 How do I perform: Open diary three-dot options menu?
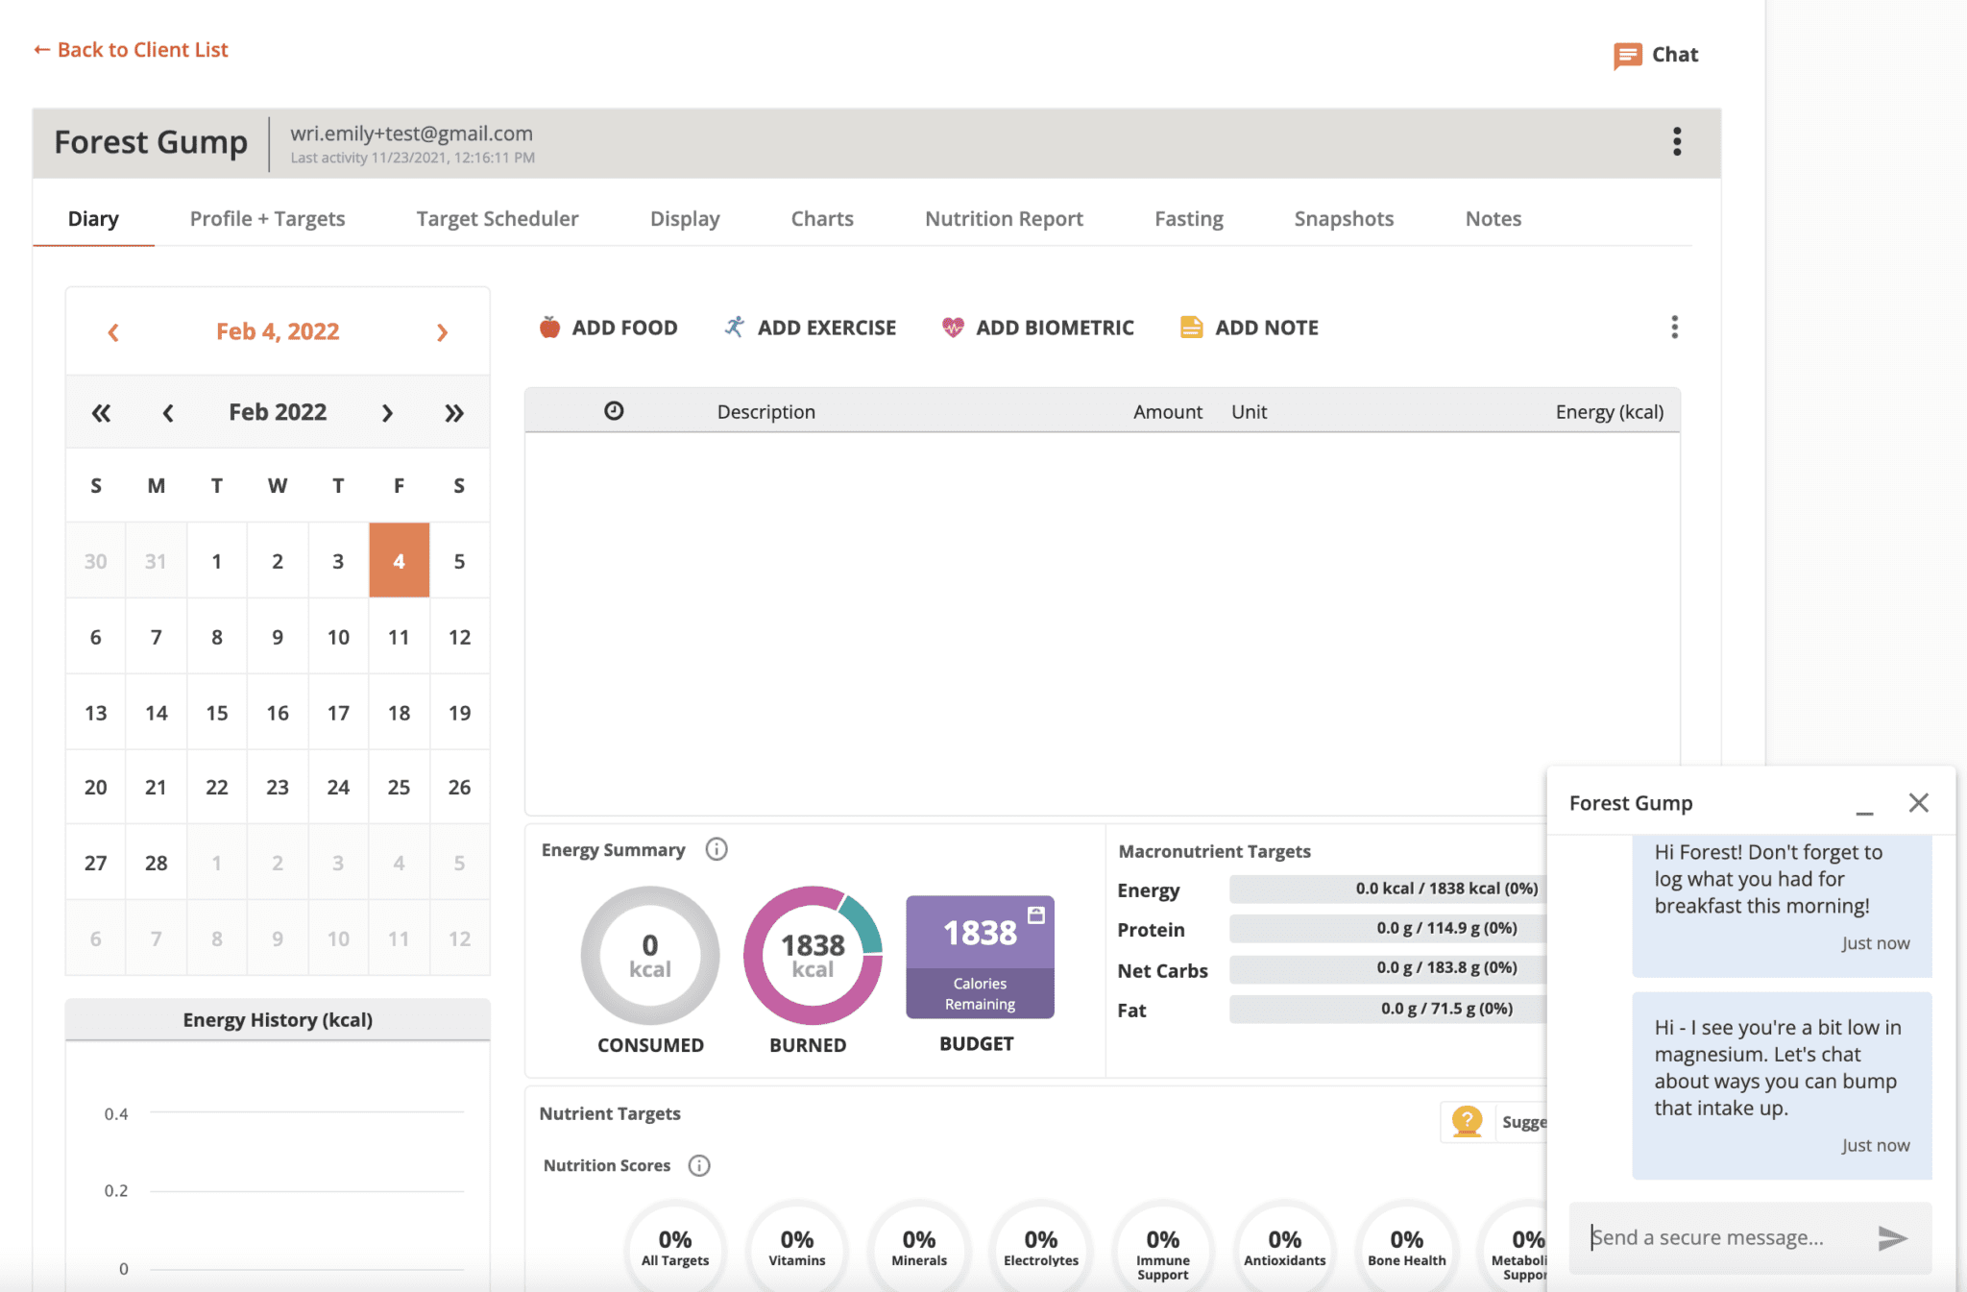(x=1674, y=328)
